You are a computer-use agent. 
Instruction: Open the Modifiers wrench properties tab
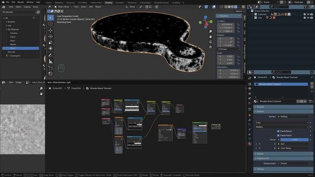pyautogui.click(x=250, y=120)
